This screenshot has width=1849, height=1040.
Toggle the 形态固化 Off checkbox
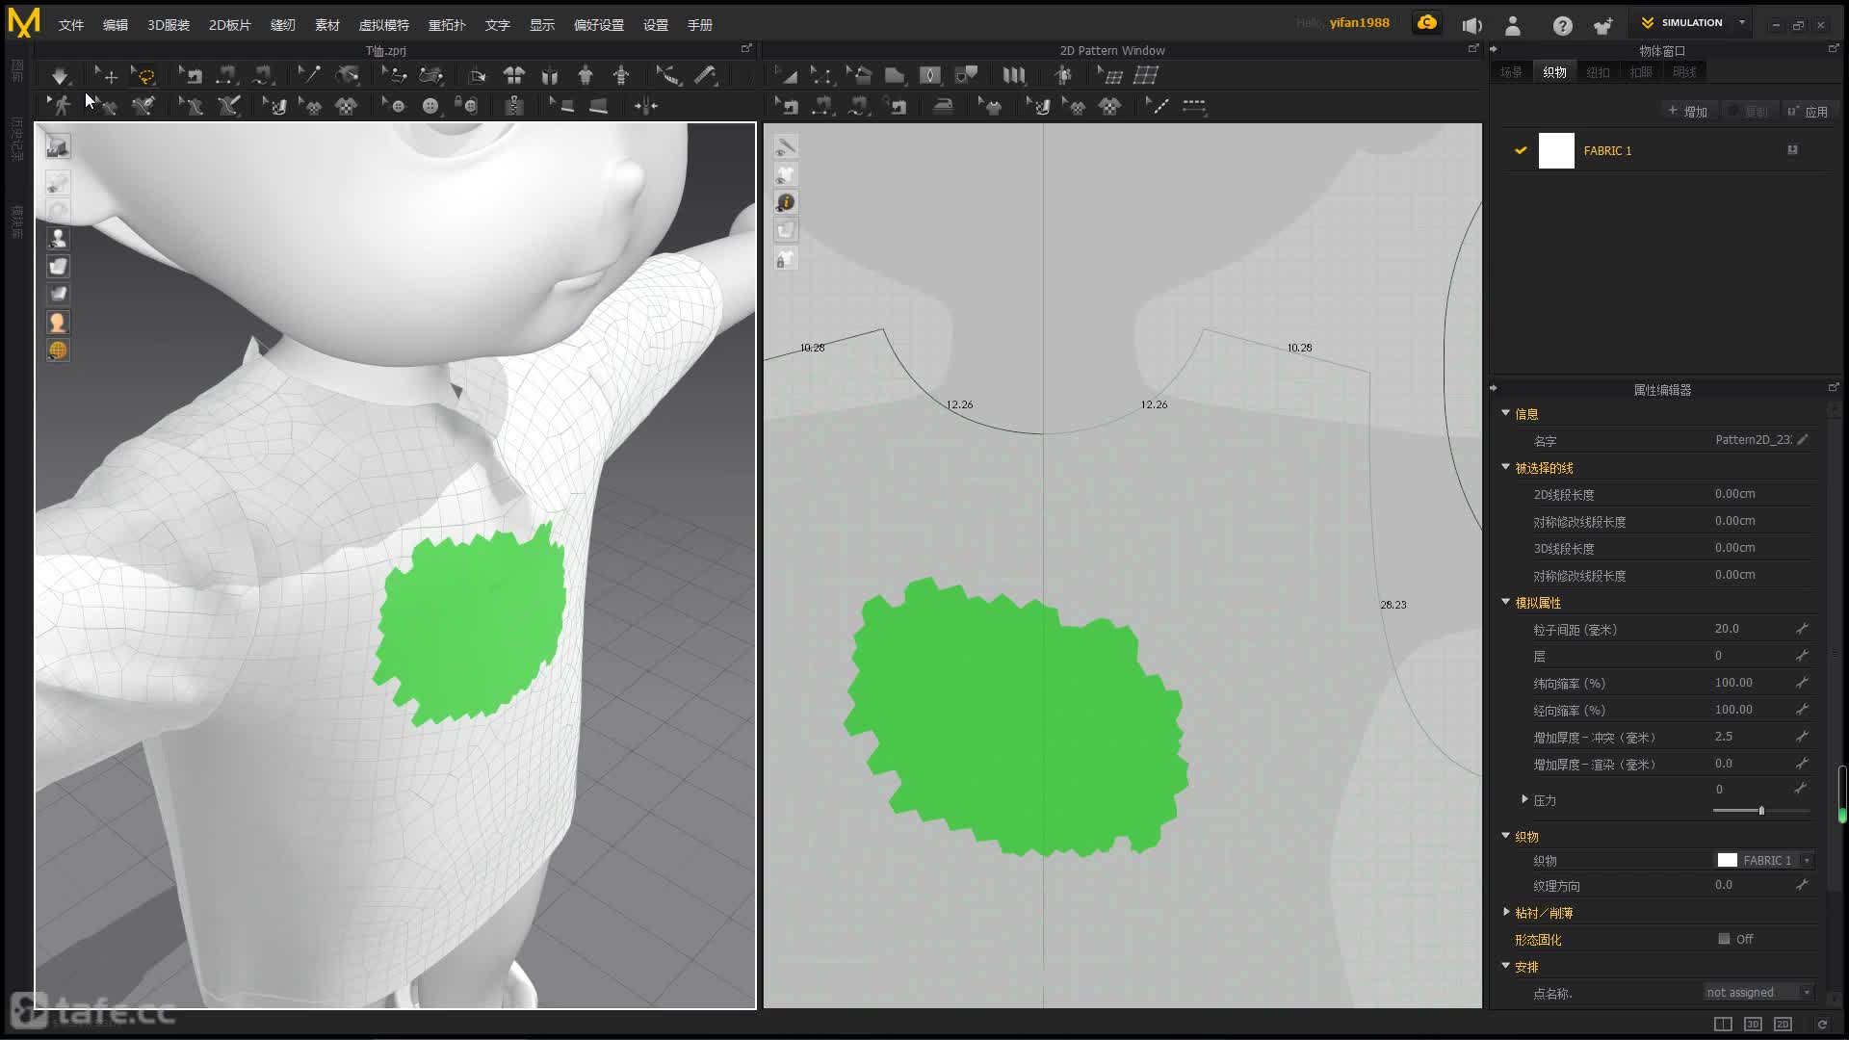pos(1724,939)
